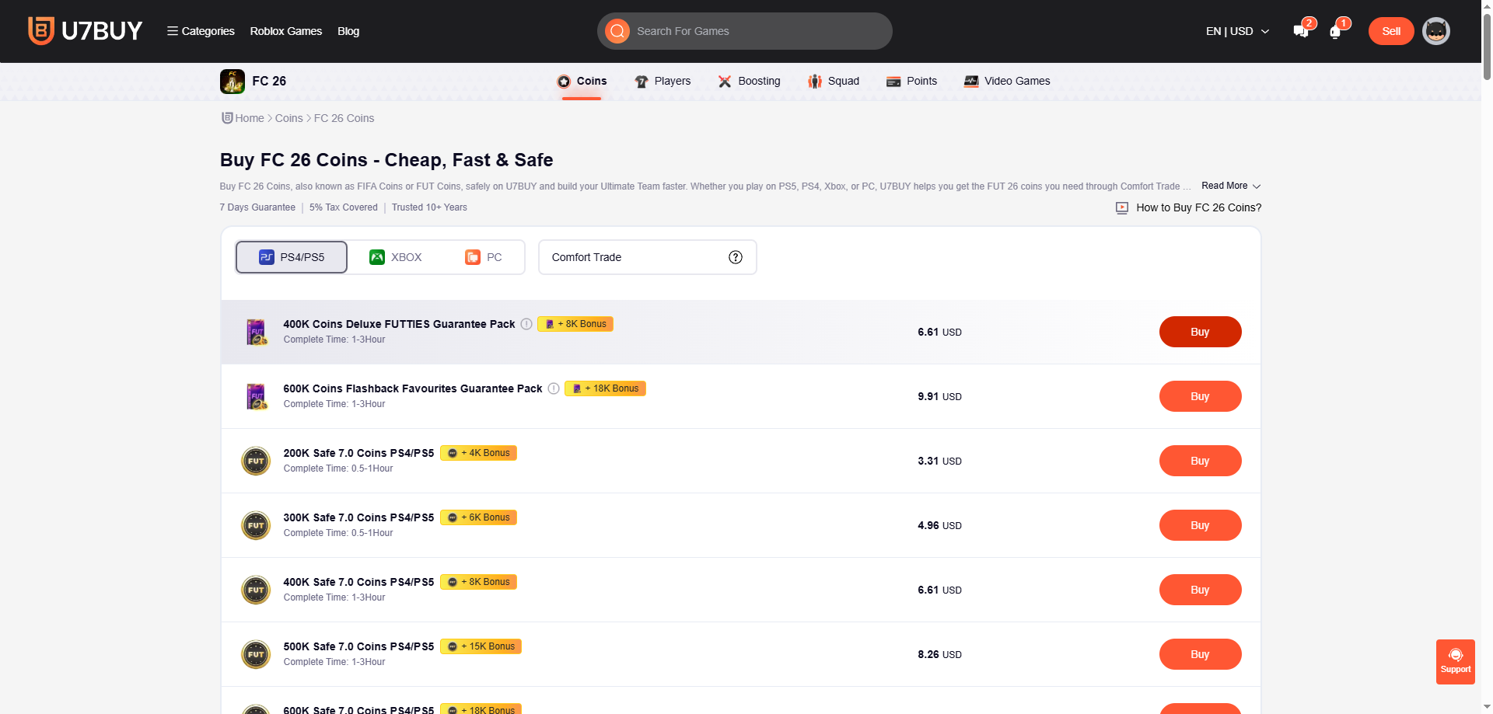Click the 8.26 USD price
1493x714 pixels.
(939, 654)
